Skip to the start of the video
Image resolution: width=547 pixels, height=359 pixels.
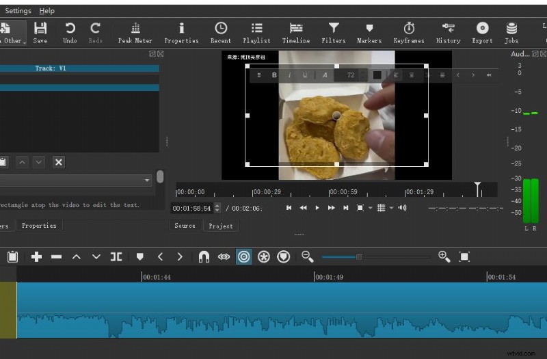(x=289, y=208)
